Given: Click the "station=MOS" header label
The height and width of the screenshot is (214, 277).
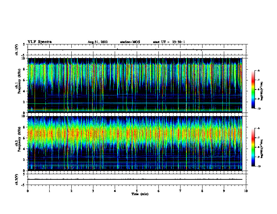Looking at the screenshot, I should [x=130, y=42].
